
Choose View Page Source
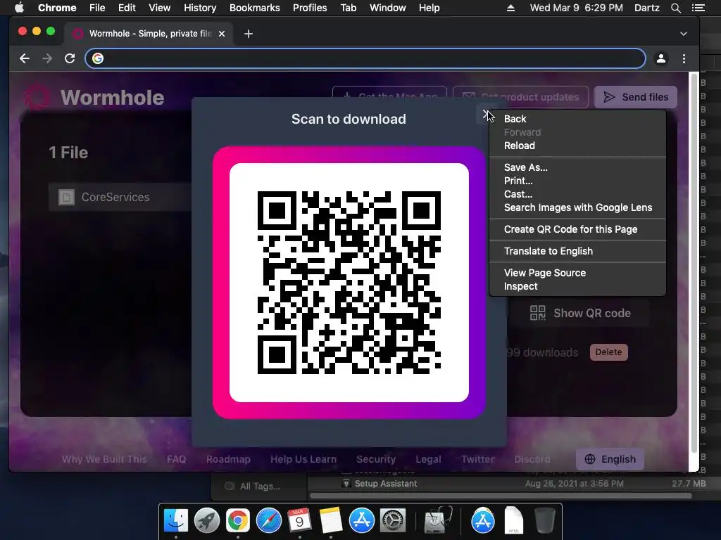click(x=544, y=273)
